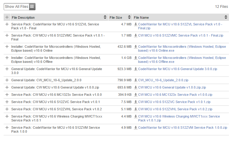
Task: Expand all rows with header plus icon
Action: 7,17
